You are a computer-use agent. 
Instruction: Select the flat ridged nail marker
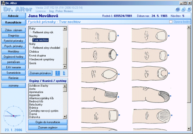coord(118,97)
